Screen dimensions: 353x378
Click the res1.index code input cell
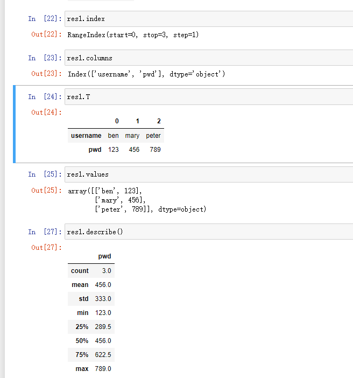point(208,19)
